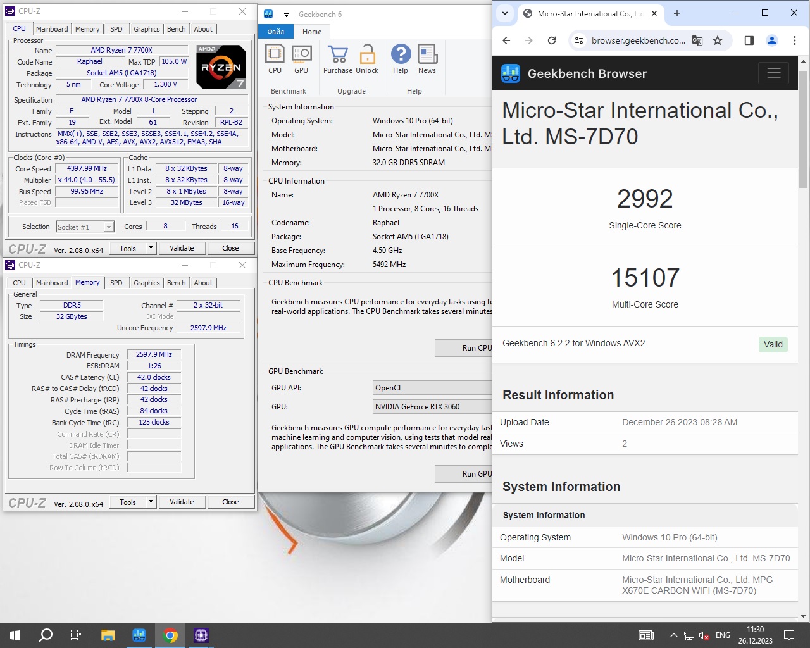Open the GPU NVIDIA GeForce RTX 3060 dropdown
The image size is (810, 648).
433,407
